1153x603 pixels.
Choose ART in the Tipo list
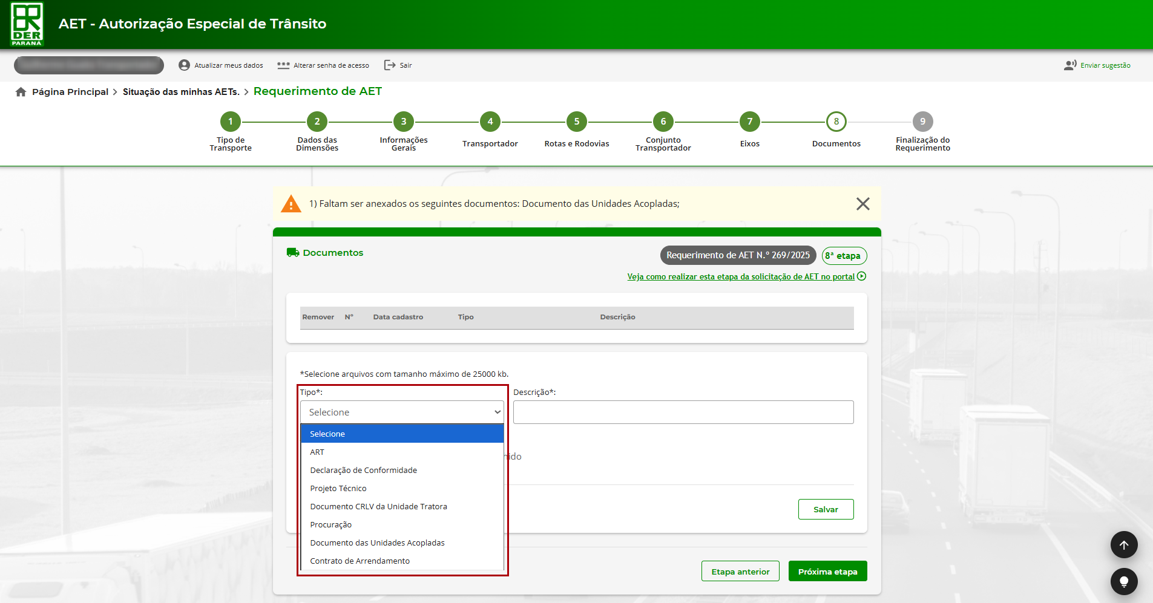click(402, 452)
